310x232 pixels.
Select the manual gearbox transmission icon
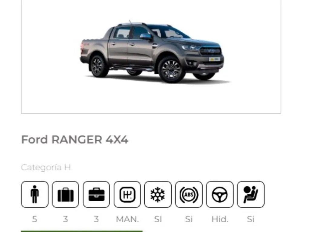127,194
